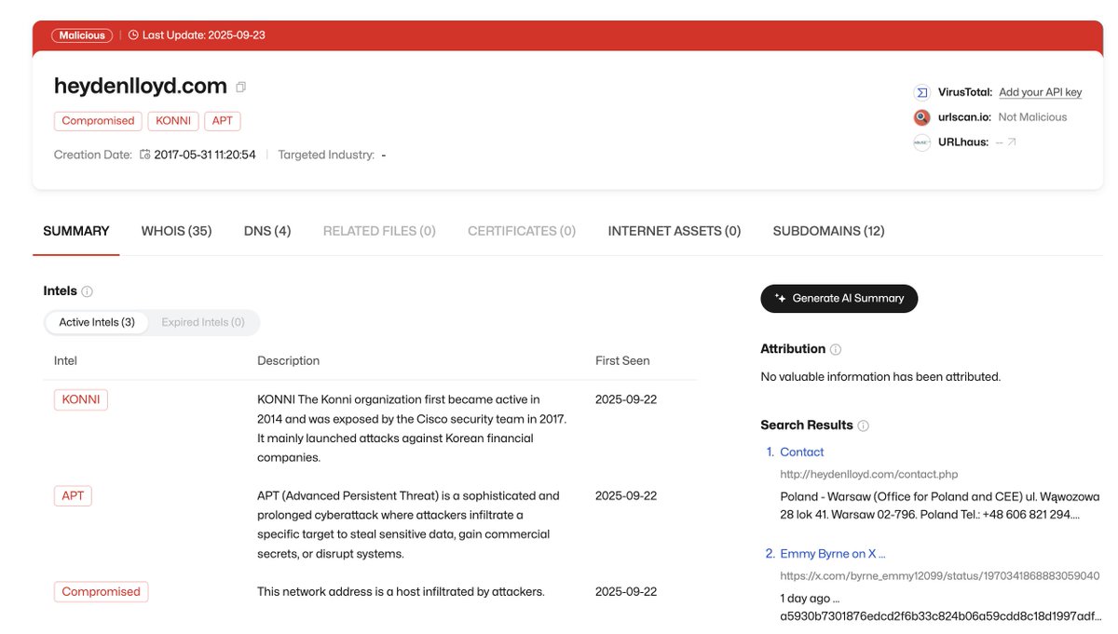Click the APT tag in Intels table
This screenshot has width=1118, height=634.
73,495
